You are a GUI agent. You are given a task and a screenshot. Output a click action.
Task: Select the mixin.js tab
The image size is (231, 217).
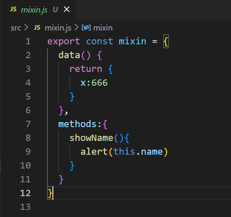[38, 10]
